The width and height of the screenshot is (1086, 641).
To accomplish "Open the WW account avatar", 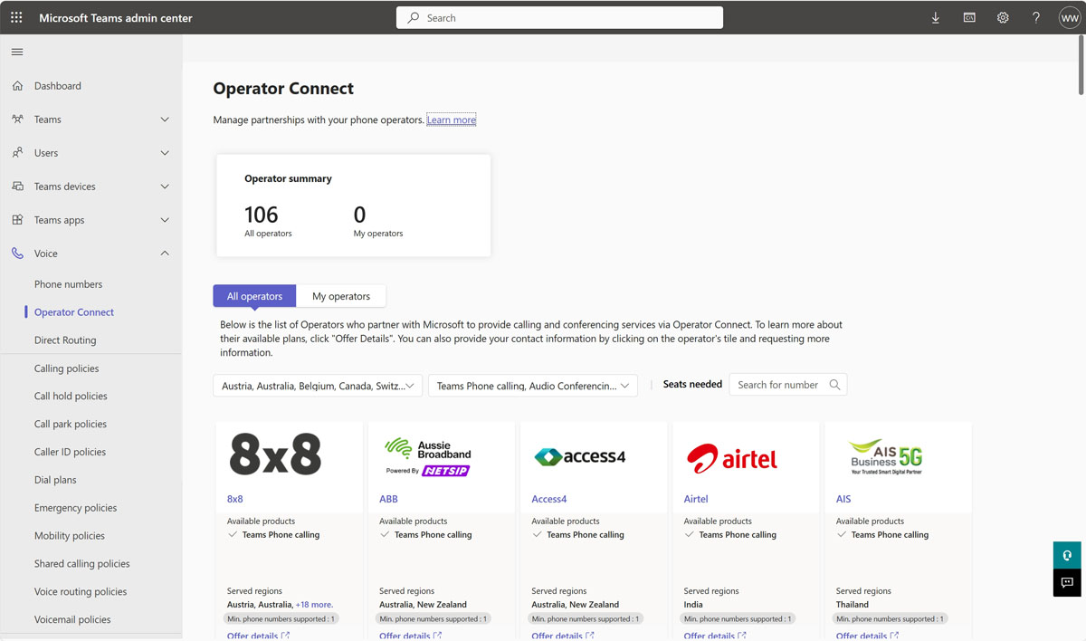I will pyautogui.click(x=1070, y=17).
